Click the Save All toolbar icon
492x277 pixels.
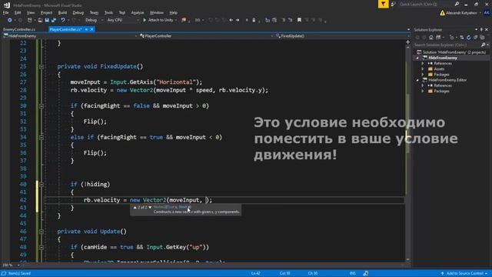pyautogui.click(x=54, y=20)
